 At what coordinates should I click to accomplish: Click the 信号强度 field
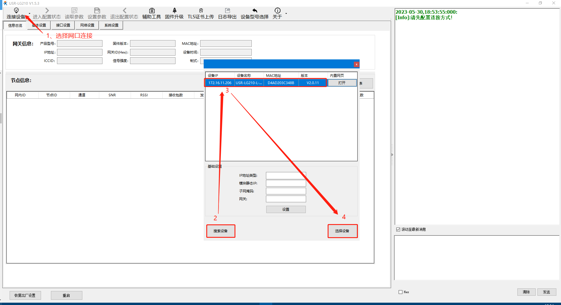click(153, 61)
